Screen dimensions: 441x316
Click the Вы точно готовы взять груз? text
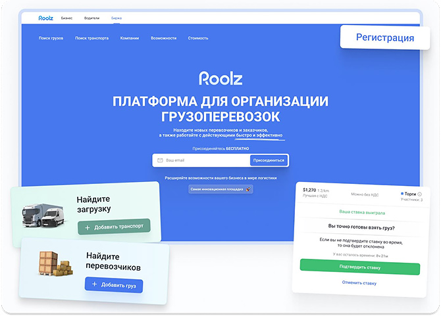point(361,227)
